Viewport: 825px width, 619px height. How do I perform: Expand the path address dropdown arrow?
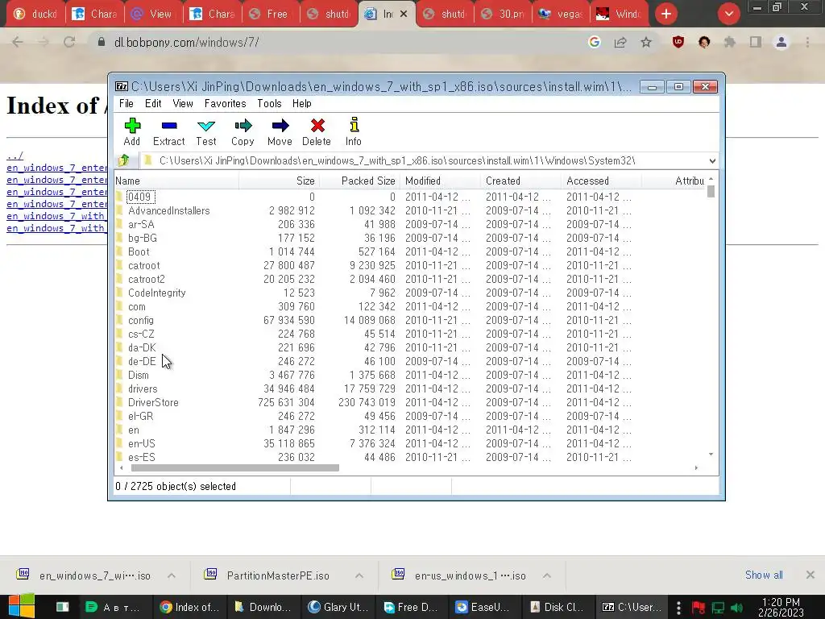[712, 160]
